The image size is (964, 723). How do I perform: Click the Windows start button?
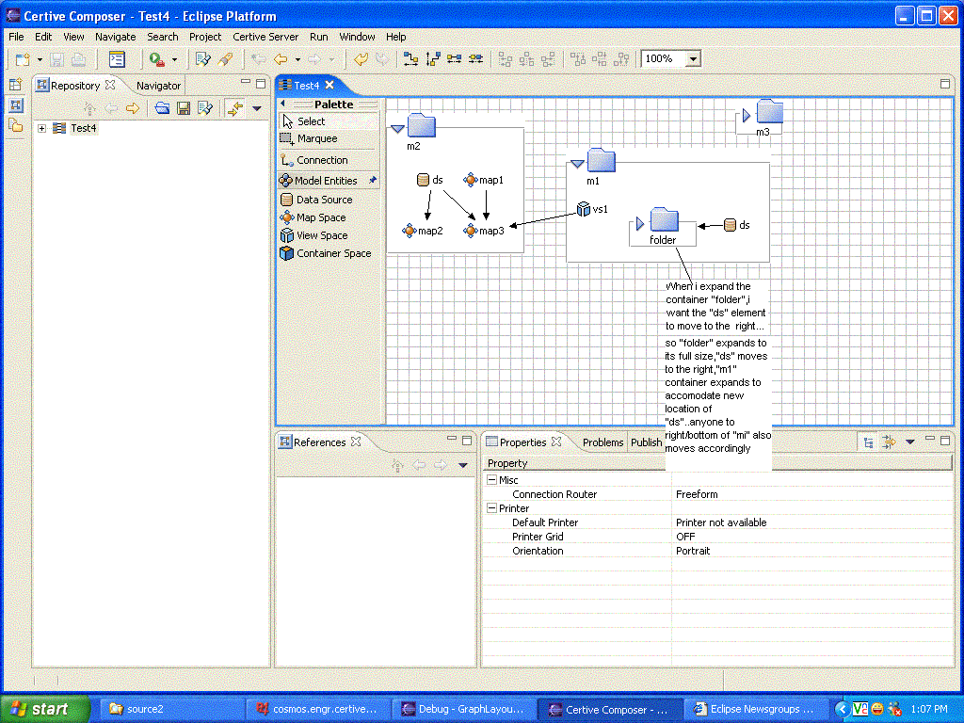(x=44, y=709)
